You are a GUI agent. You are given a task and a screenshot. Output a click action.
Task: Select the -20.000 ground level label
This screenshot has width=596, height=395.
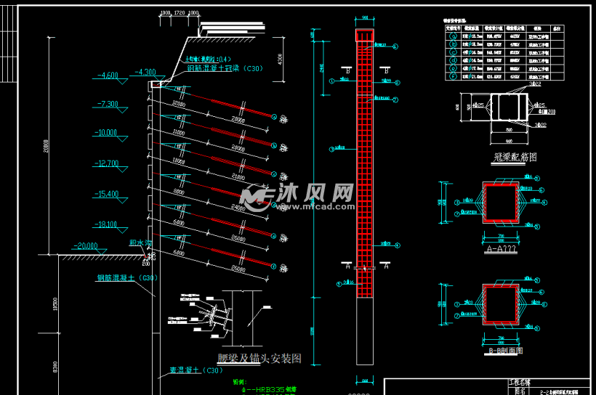pos(84,245)
